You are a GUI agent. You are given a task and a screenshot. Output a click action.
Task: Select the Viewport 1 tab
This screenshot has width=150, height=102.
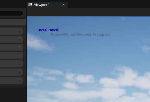pos(48,5)
